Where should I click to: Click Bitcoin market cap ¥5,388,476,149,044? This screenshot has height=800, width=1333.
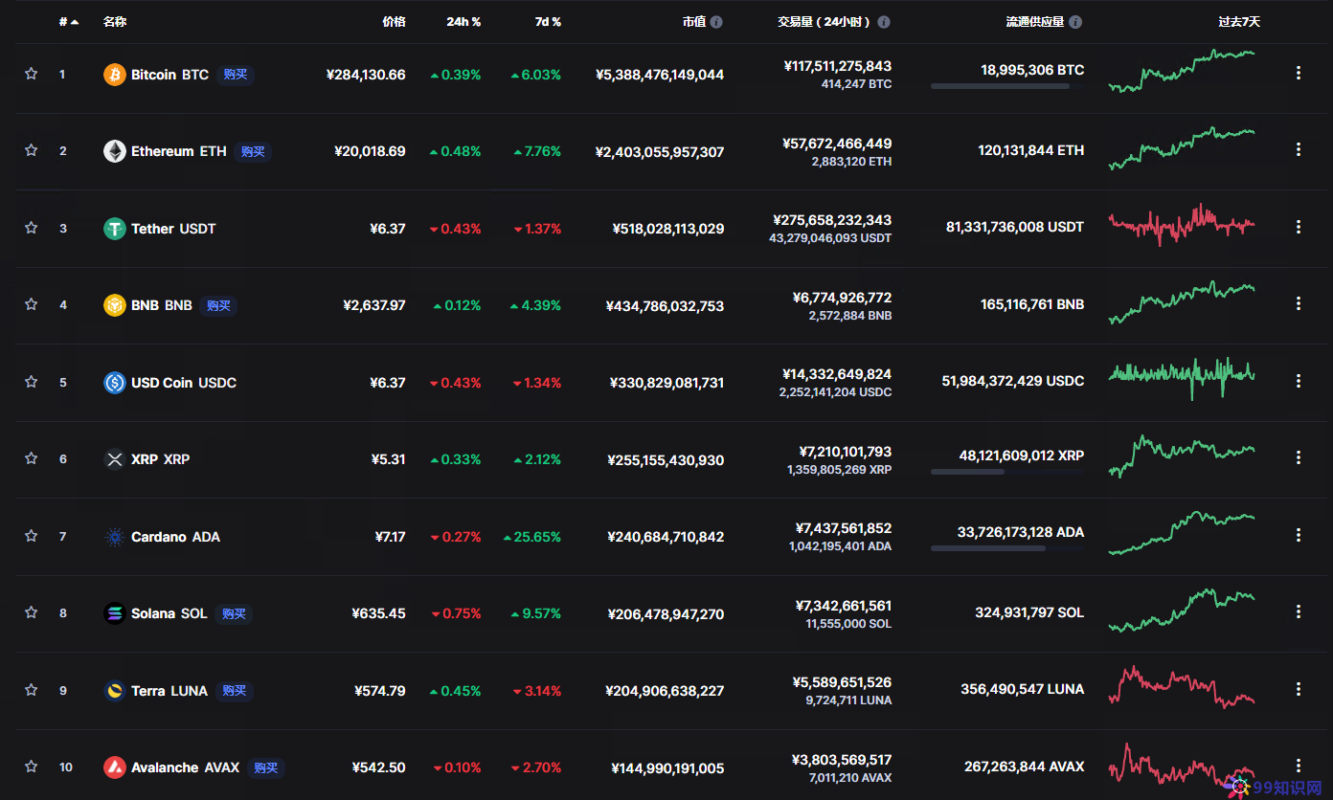tap(660, 75)
